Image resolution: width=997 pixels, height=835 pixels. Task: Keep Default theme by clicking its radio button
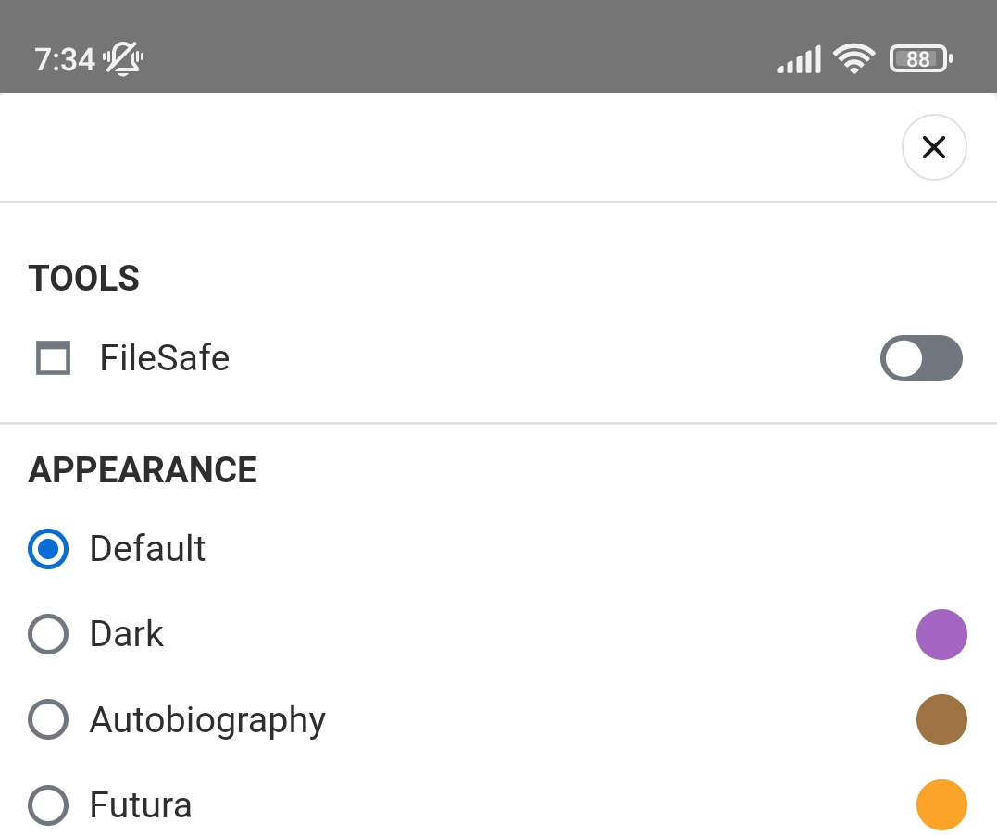48,549
